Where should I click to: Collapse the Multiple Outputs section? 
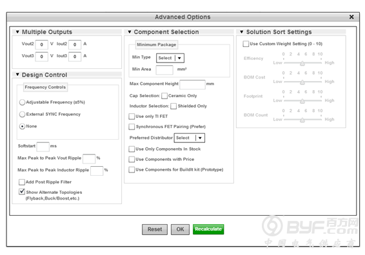(x=17, y=32)
